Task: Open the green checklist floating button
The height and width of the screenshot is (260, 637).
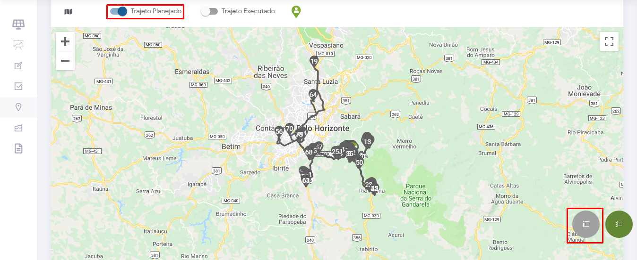Action: click(619, 224)
